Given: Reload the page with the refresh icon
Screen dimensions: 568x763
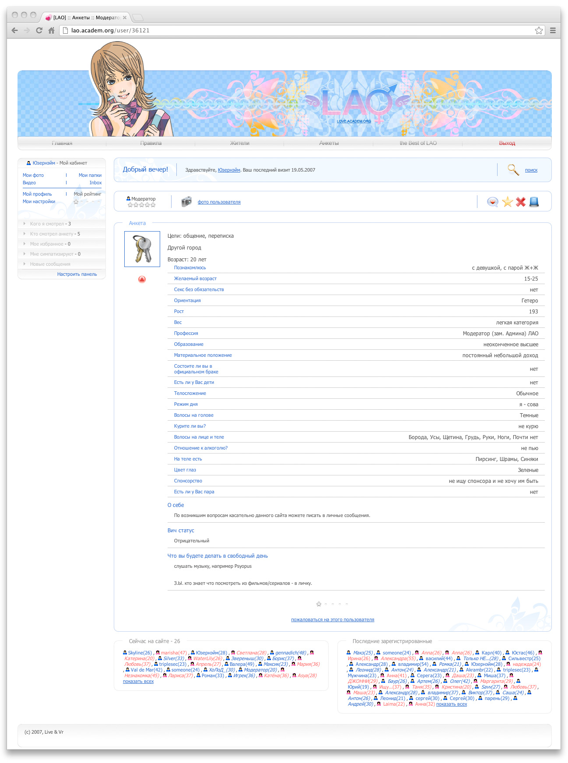Looking at the screenshot, I should click(x=39, y=30).
